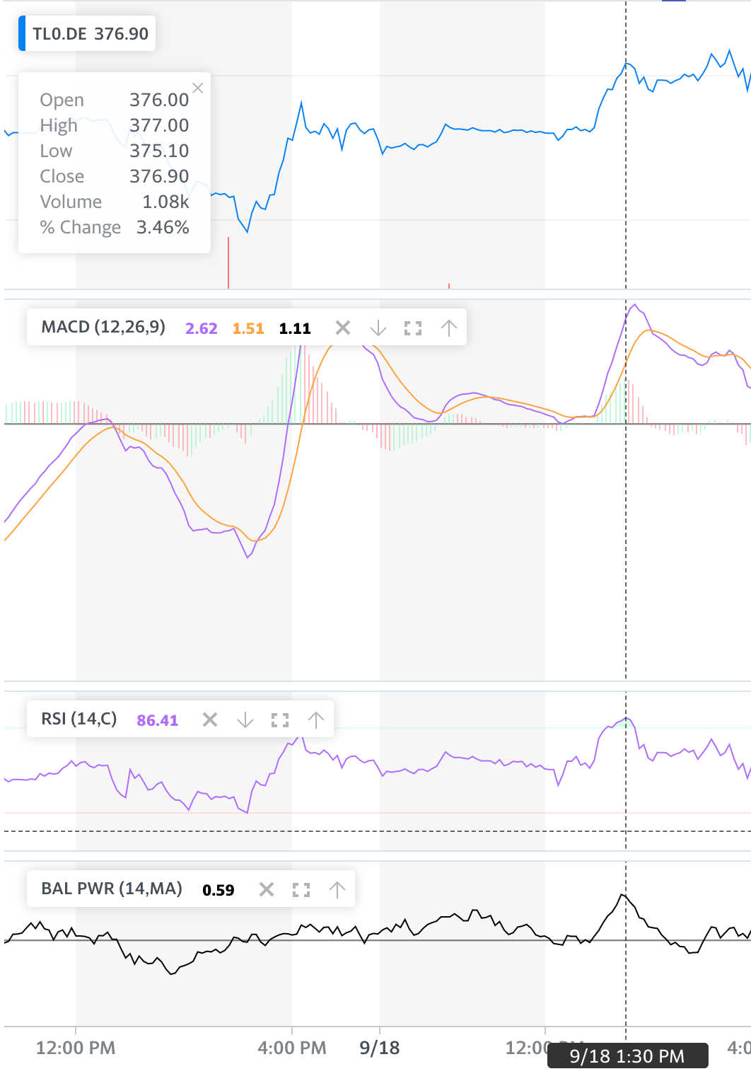Open RSI (14,C) indicator settings
751x1081 pixels.
tap(79, 719)
